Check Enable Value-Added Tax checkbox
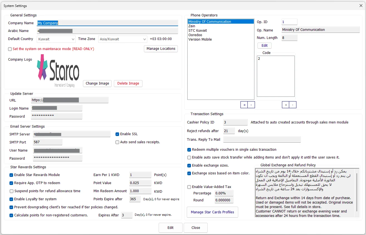Screen dimensions: 366x235 tap(189, 187)
